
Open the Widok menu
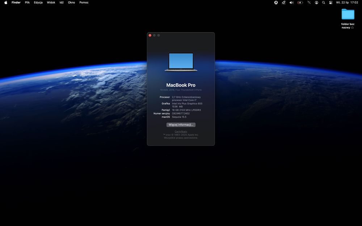pyautogui.click(x=51, y=3)
